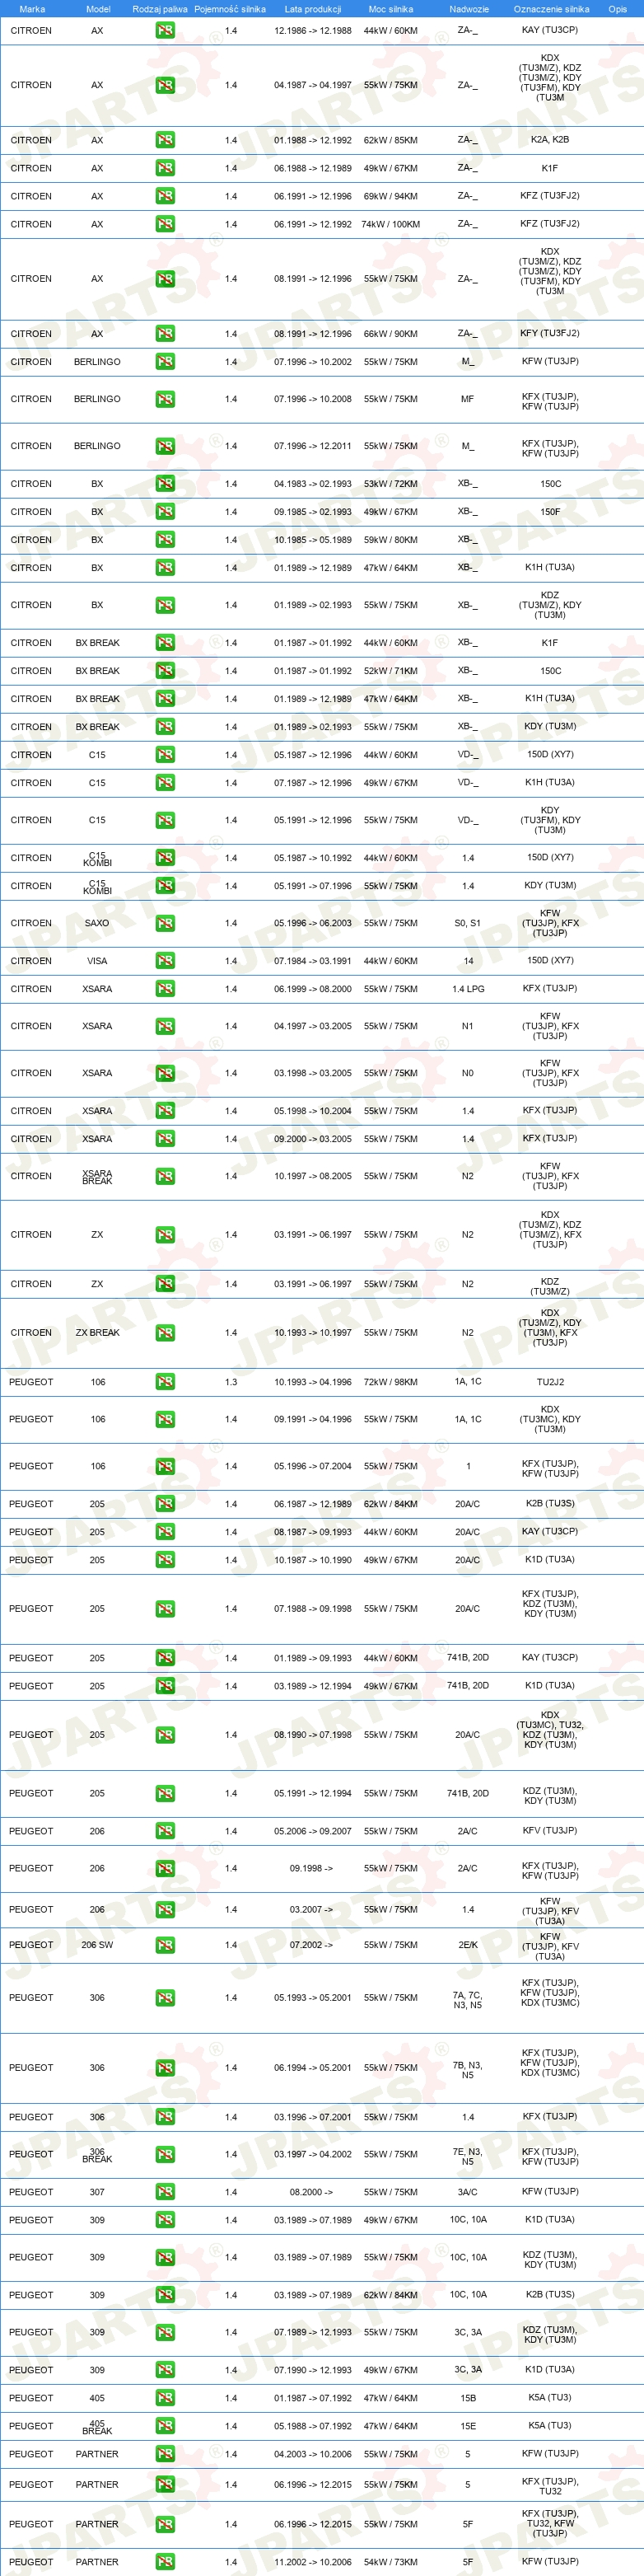
Task: Click the Oznaczenie silnika column header
Action: tap(551, 9)
